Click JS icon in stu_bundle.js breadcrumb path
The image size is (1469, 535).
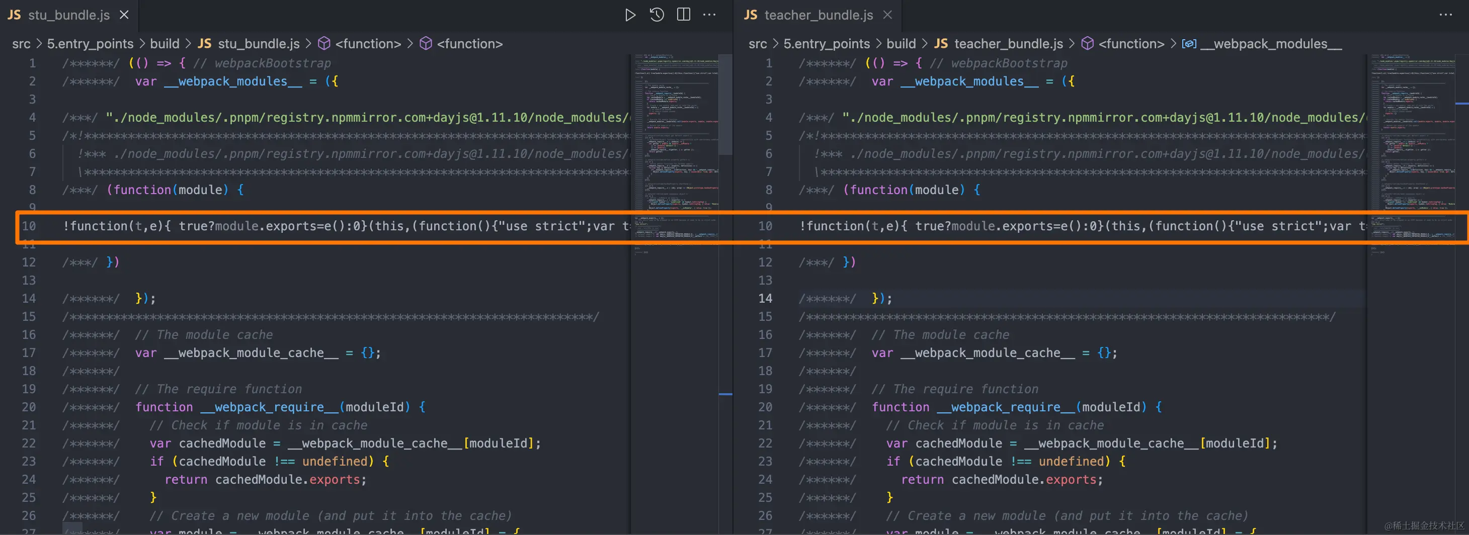tap(204, 43)
